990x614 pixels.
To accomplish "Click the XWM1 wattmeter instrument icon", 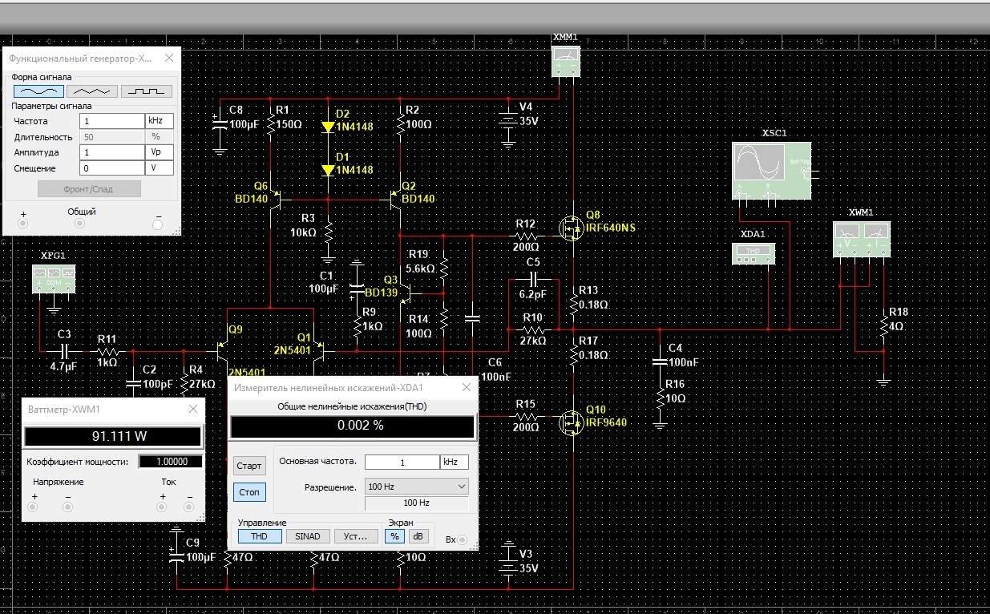I will (x=862, y=239).
